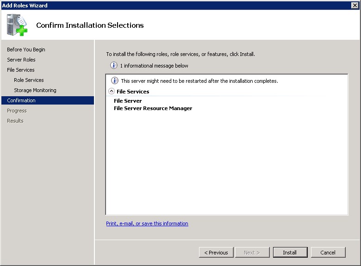Select File Services in the sidebar
The height and width of the screenshot is (266, 361).
coord(21,70)
